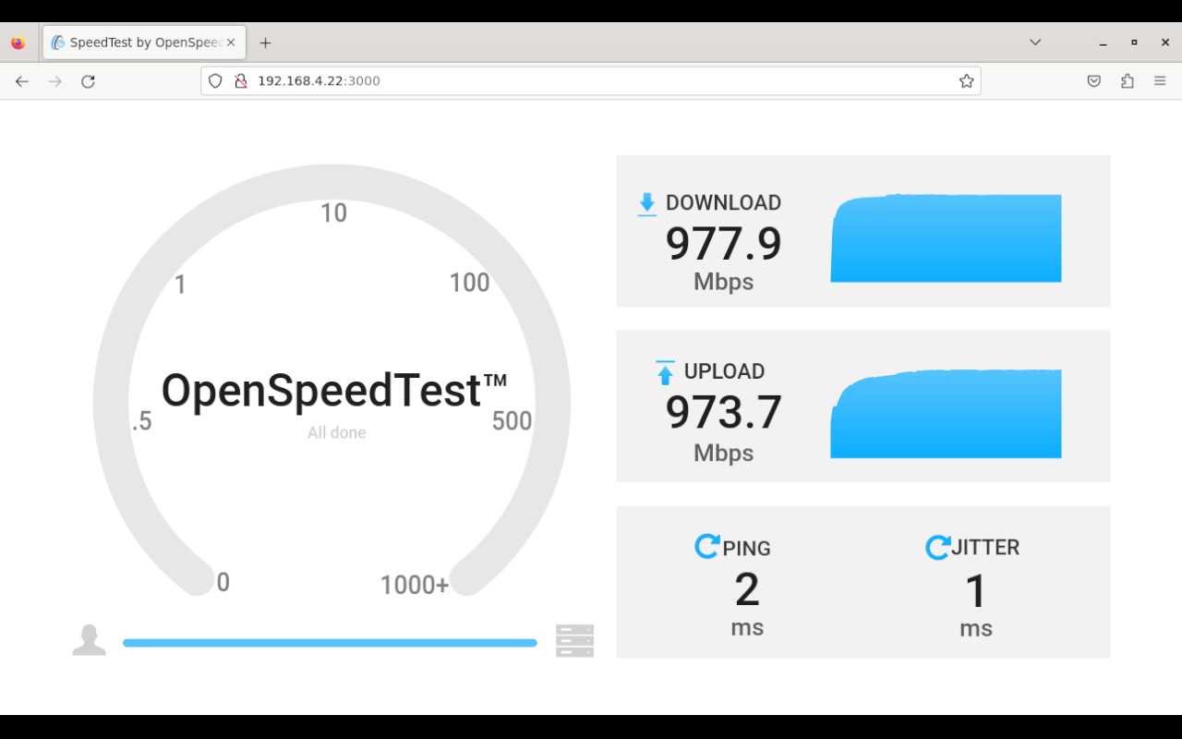1182x739 pixels.
Task: Click the download speed graph
Action: tap(946, 238)
